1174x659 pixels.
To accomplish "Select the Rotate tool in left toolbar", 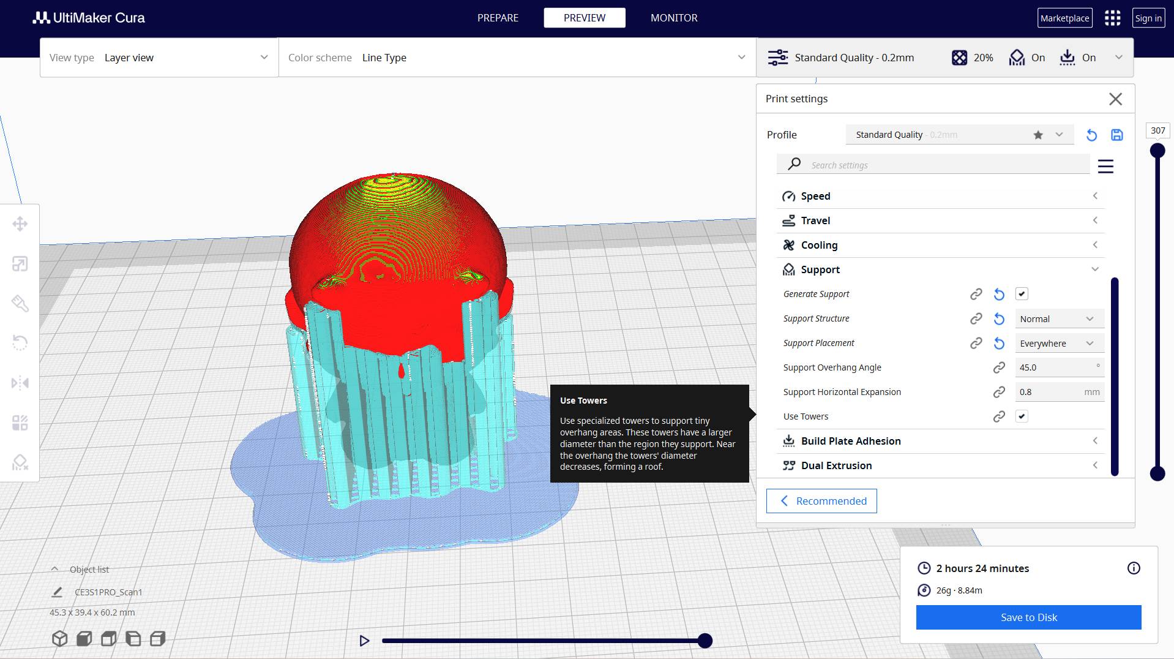I will click(20, 342).
